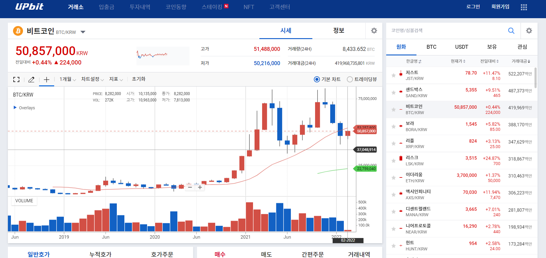The height and width of the screenshot is (258, 546).
Task: Switch to the 정보 tab
Action: coord(339,31)
